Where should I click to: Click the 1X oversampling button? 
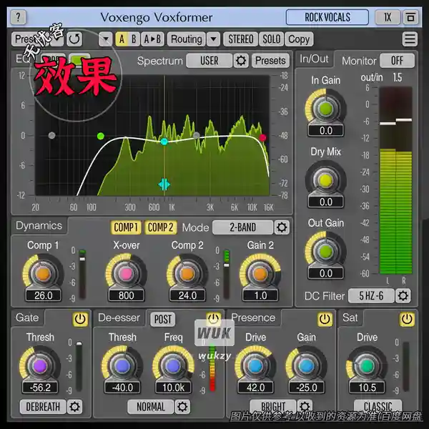[388, 17]
